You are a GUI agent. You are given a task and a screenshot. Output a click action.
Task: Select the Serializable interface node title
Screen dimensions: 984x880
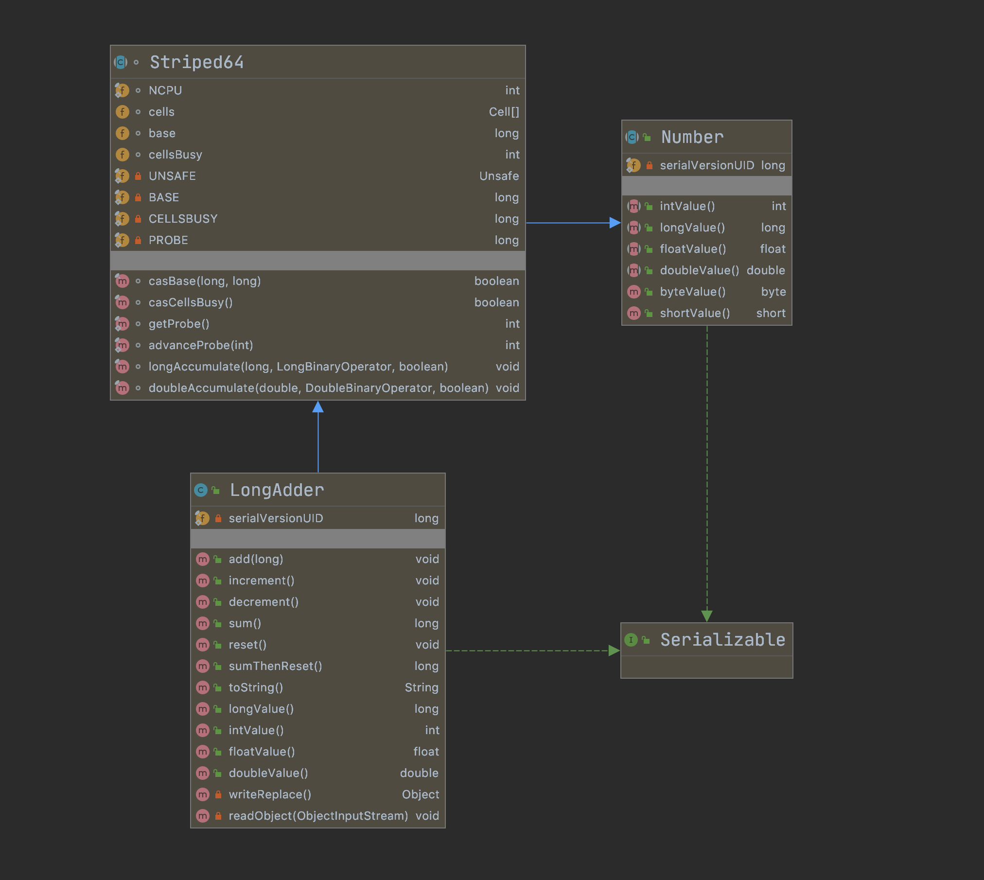(722, 640)
